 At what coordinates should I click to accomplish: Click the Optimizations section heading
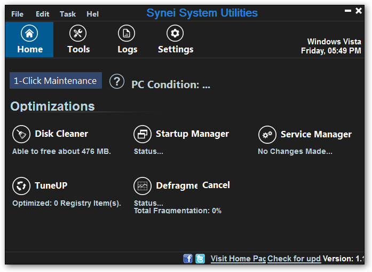point(52,106)
